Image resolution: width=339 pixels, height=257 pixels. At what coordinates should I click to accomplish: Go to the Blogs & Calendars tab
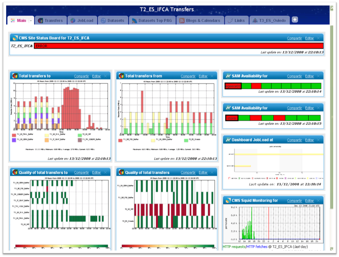200,20
